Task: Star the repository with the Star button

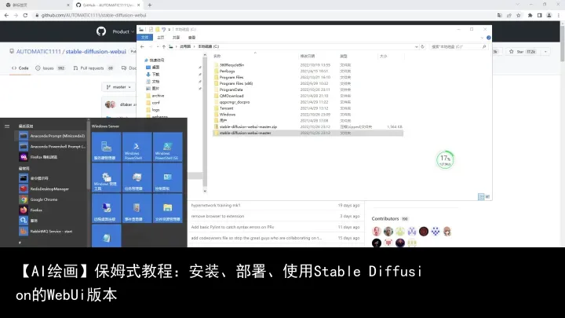Action: coord(522,52)
